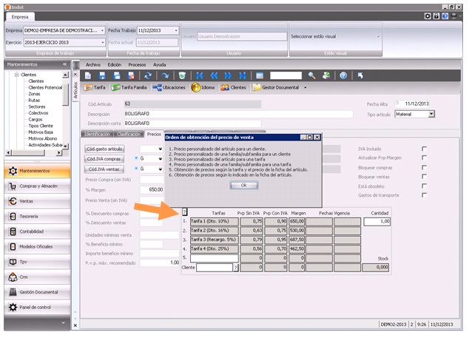Click the Cód.IVA compras button
Image resolution: width=469 pixels, height=338 pixels.
[105, 158]
